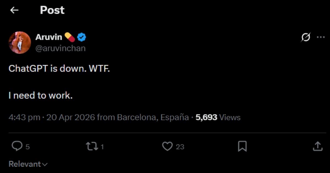330x173 pixels.
Task: Open Grok actions icon on the post
Action: (x=306, y=37)
